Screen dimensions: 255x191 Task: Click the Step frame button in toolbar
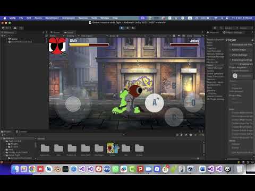pyautogui.click(x=133, y=28)
